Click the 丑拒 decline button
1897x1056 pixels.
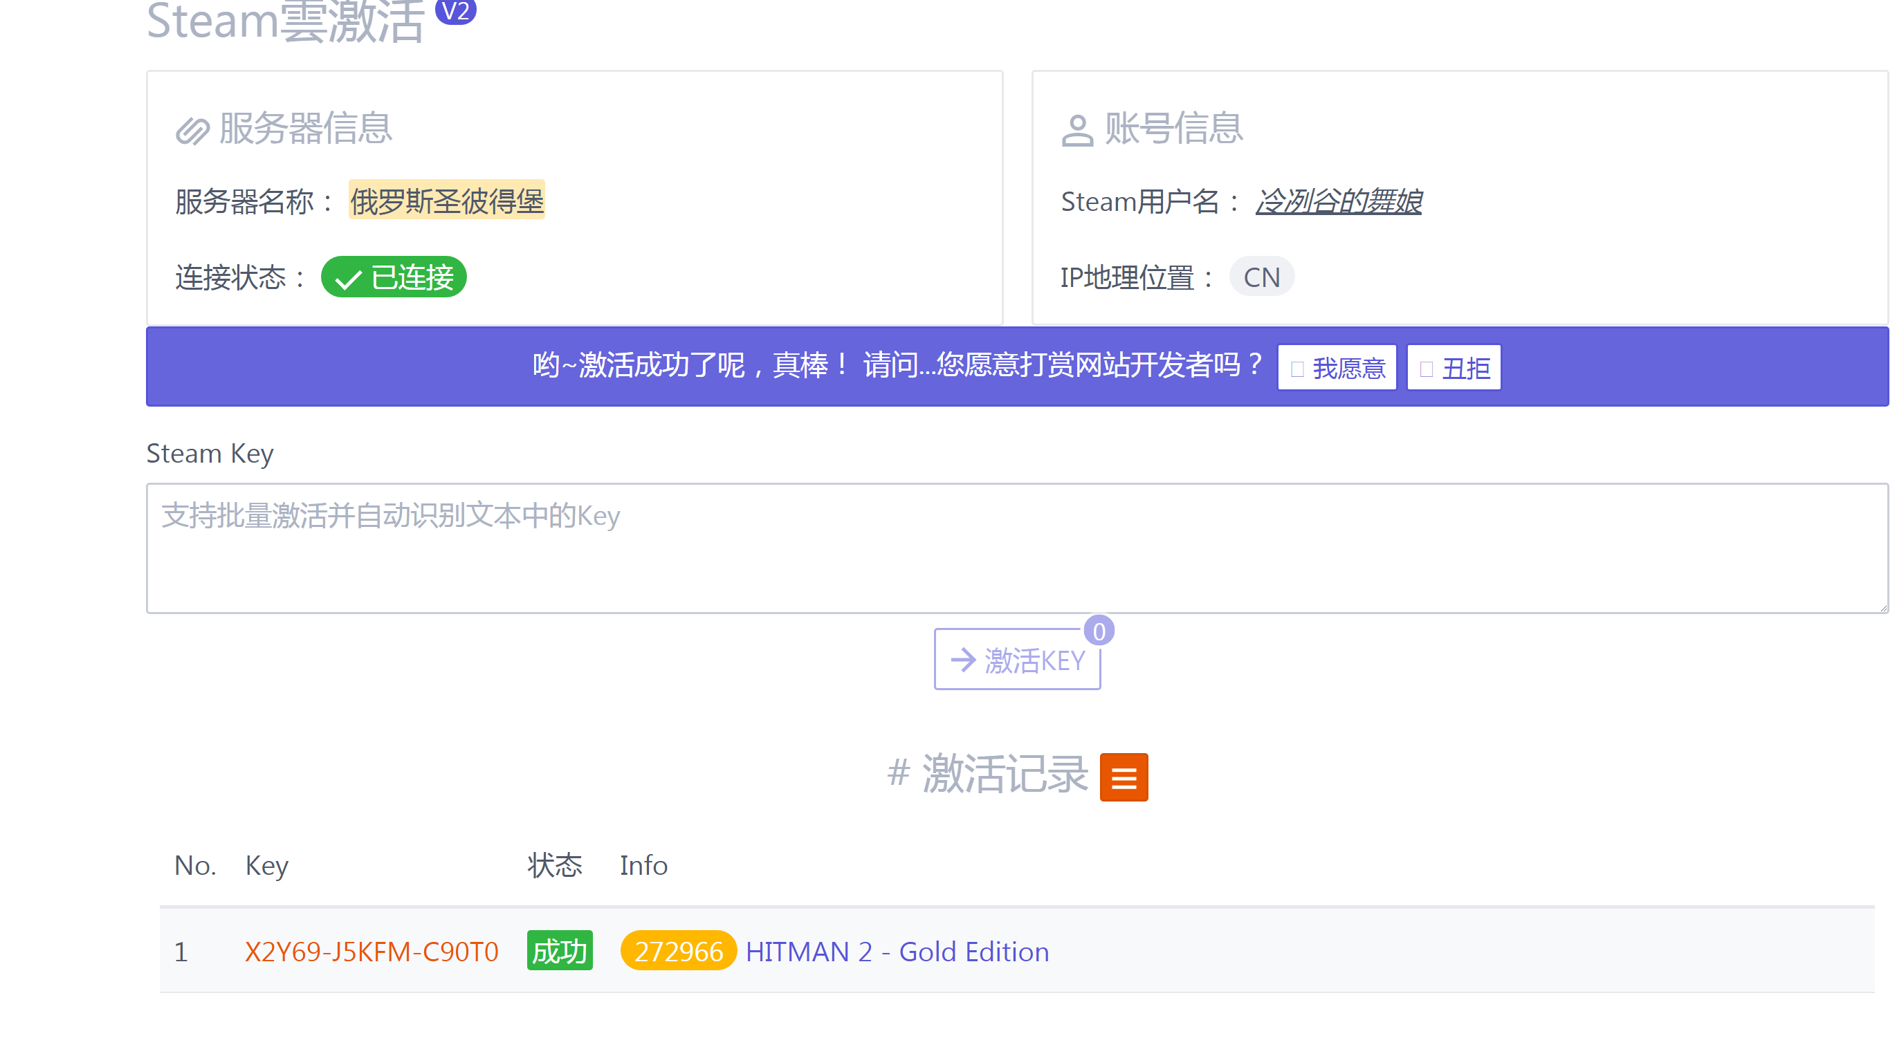tap(1454, 367)
